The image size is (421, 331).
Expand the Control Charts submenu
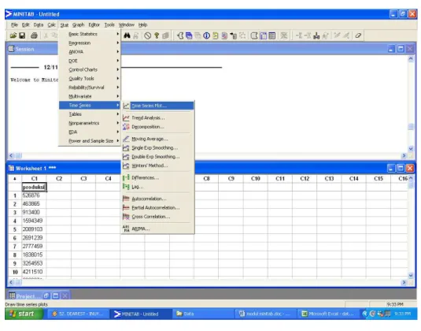pos(90,69)
